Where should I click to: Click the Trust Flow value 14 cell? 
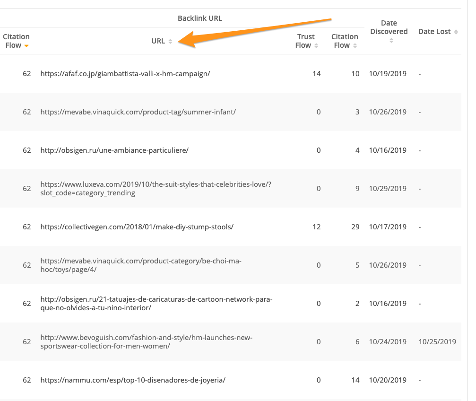coord(317,74)
